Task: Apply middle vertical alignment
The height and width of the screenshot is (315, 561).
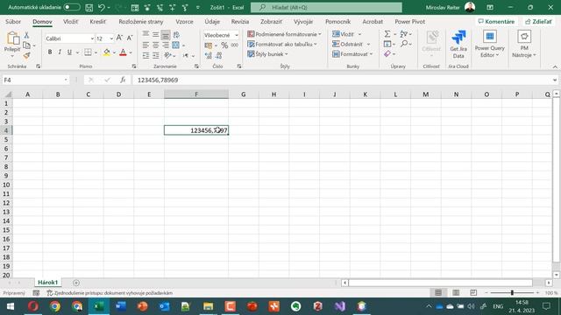Action: coord(156,35)
